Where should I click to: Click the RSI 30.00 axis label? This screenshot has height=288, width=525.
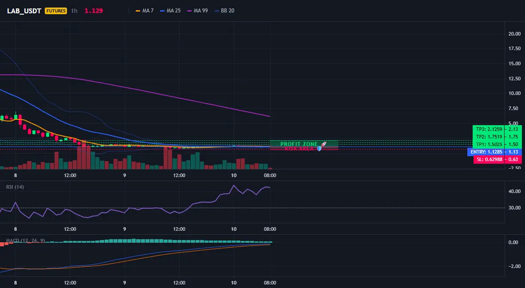[x=514, y=208]
